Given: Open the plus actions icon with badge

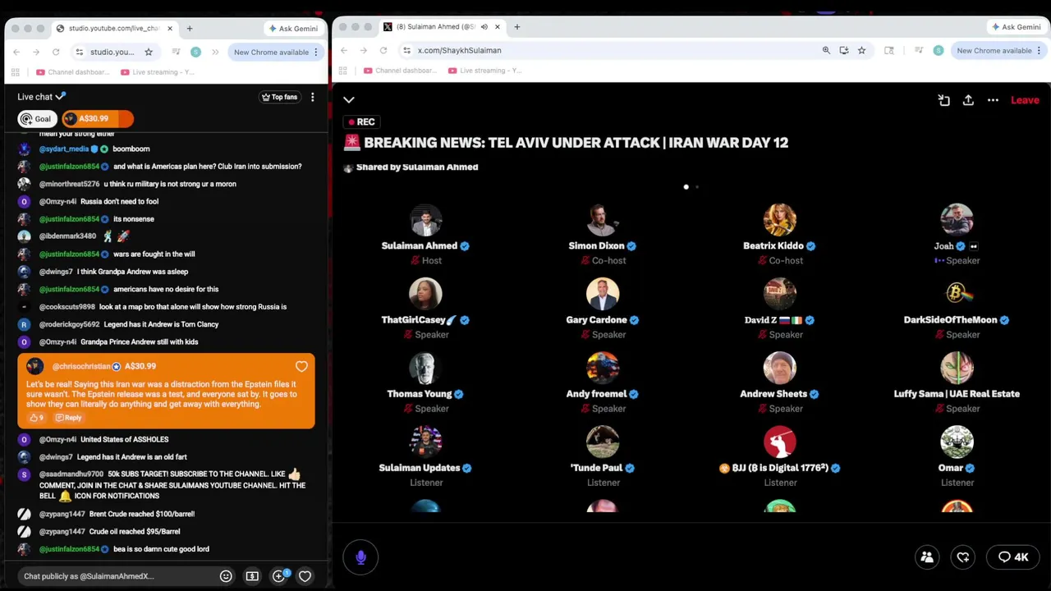Looking at the screenshot, I should click(279, 576).
